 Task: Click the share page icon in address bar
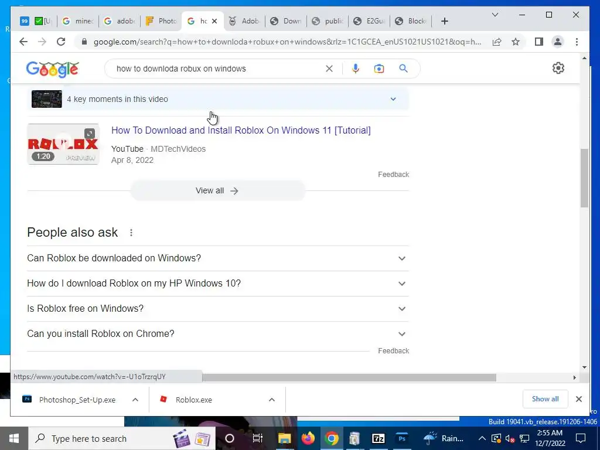(497, 42)
